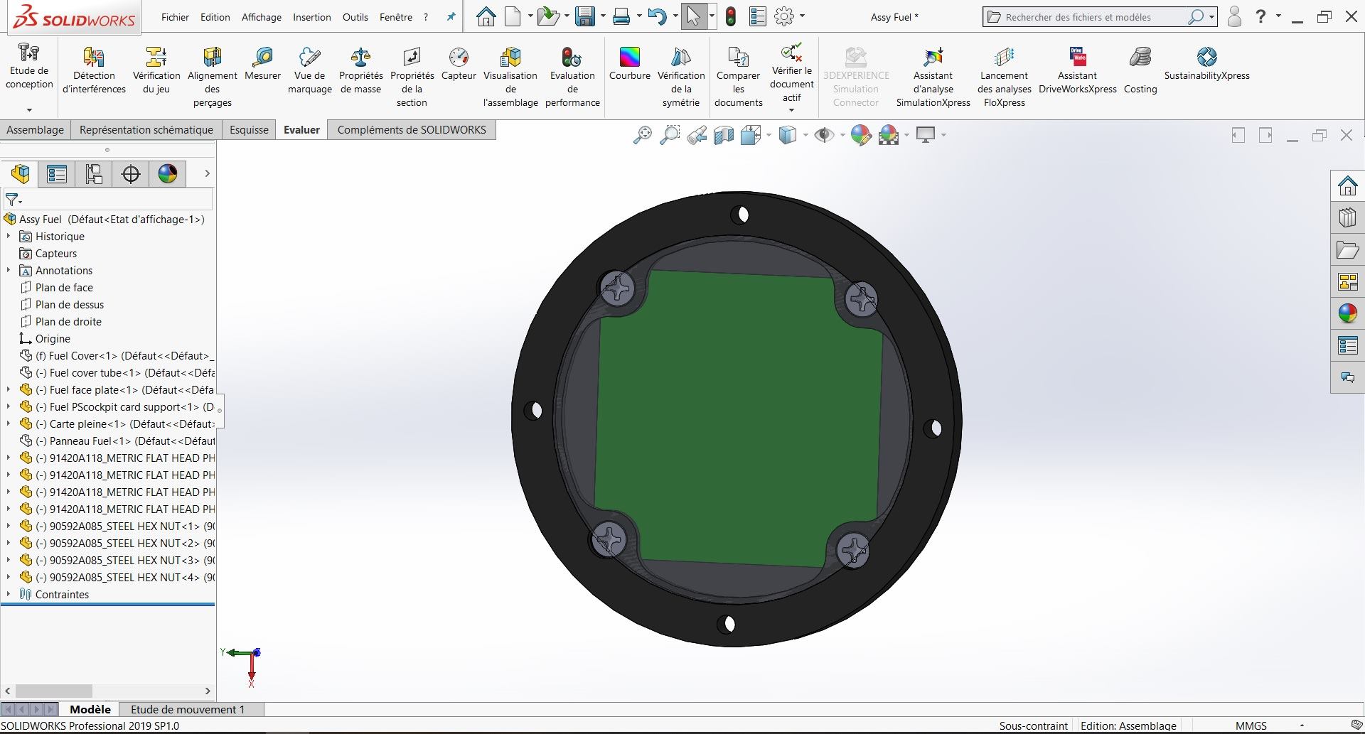
Task: Toggle hide/show items eye icon
Action: point(824,135)
